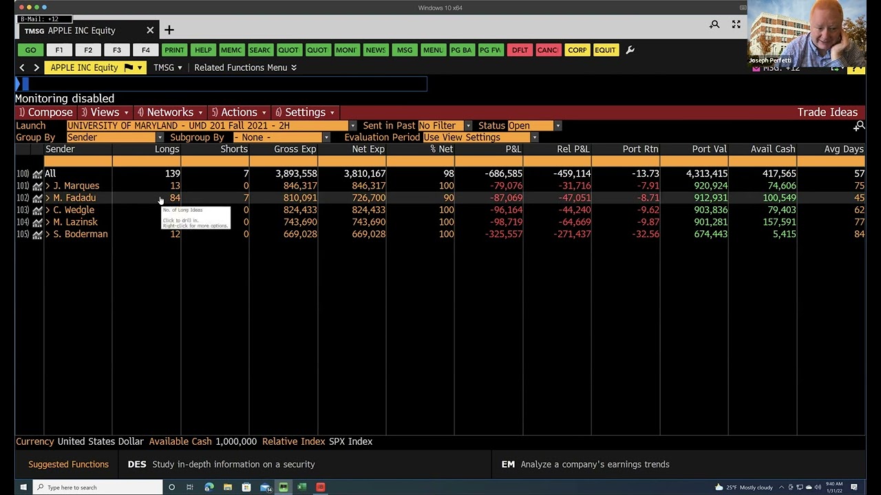
Task: Open chart icon for C. Wedgle row
Action: coord(37,210)
